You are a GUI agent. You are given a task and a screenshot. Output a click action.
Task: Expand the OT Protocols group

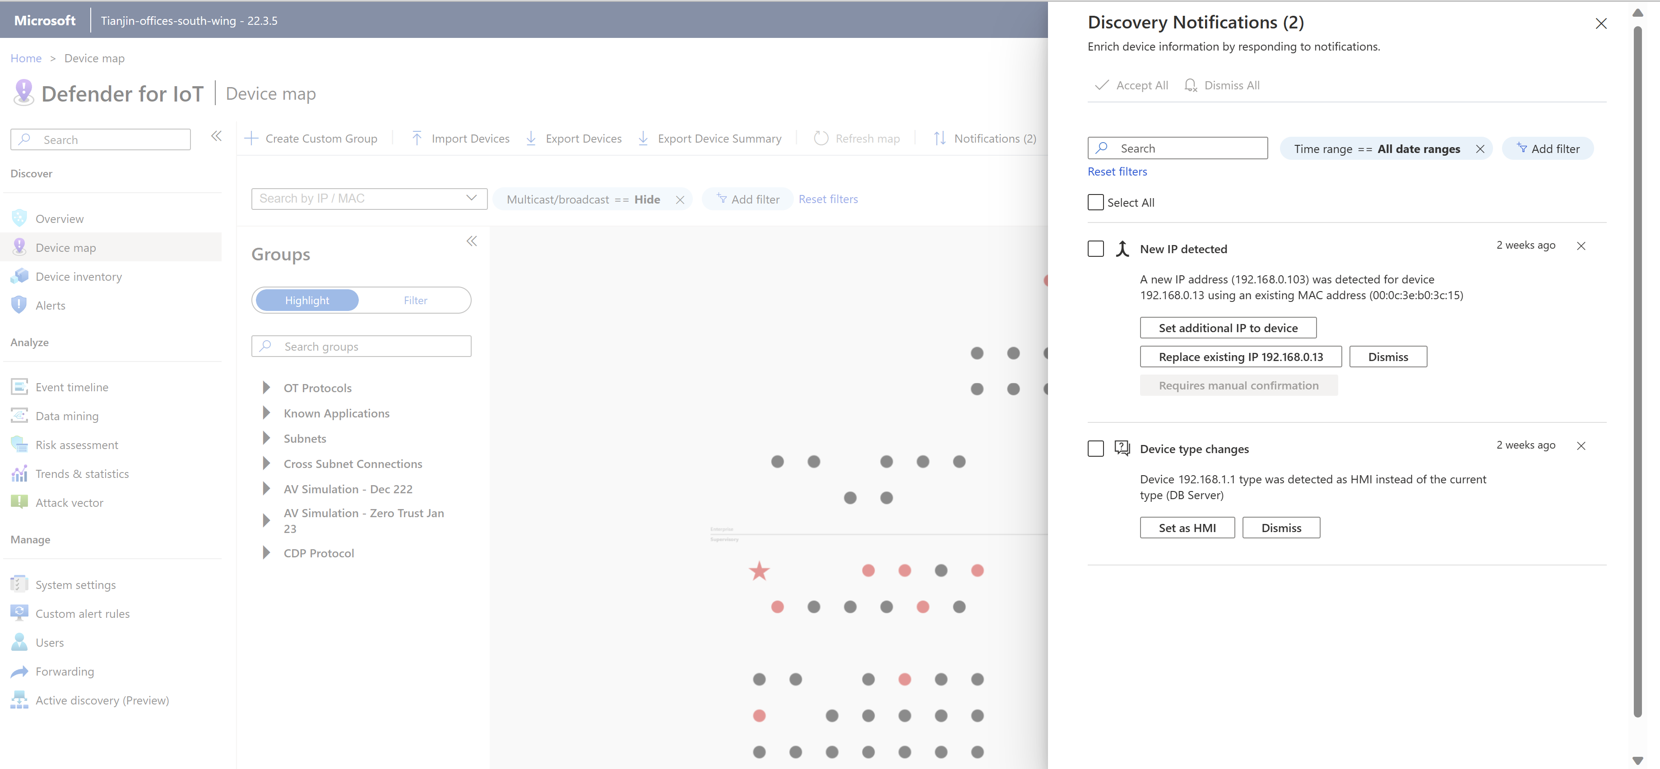266,387
